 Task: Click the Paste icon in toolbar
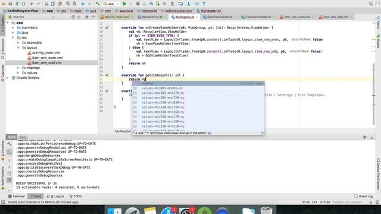coord(60,4)
